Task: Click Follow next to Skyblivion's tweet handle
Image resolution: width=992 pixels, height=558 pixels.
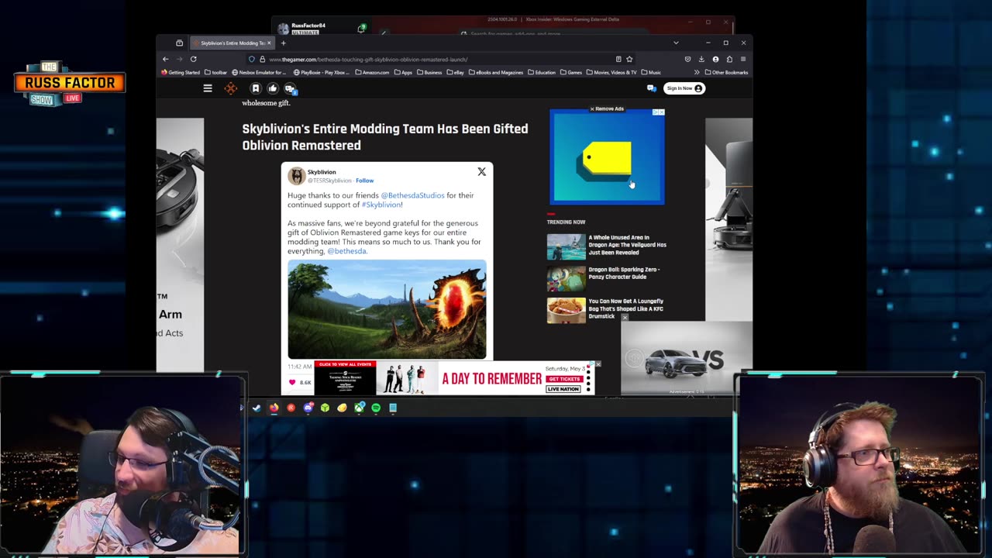Action: pyautogui.click(x=364, y=181)
